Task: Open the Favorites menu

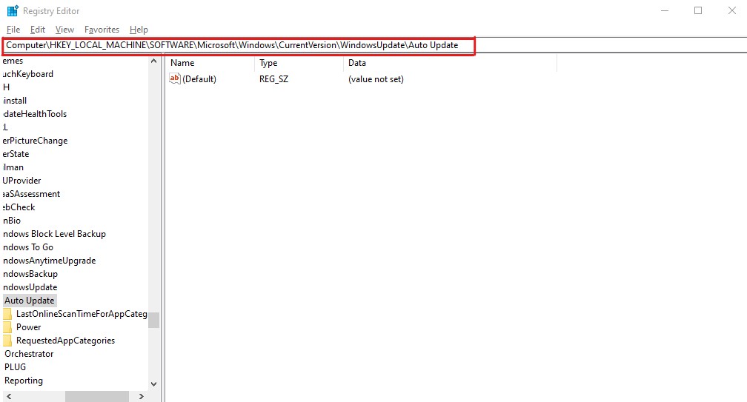Action: 102,30
